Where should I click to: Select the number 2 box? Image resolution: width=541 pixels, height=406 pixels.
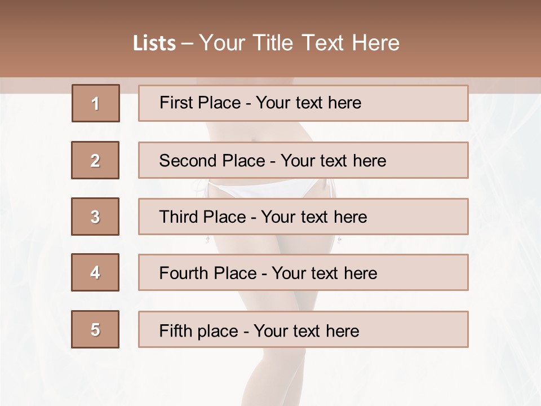(x=95, y=160)
